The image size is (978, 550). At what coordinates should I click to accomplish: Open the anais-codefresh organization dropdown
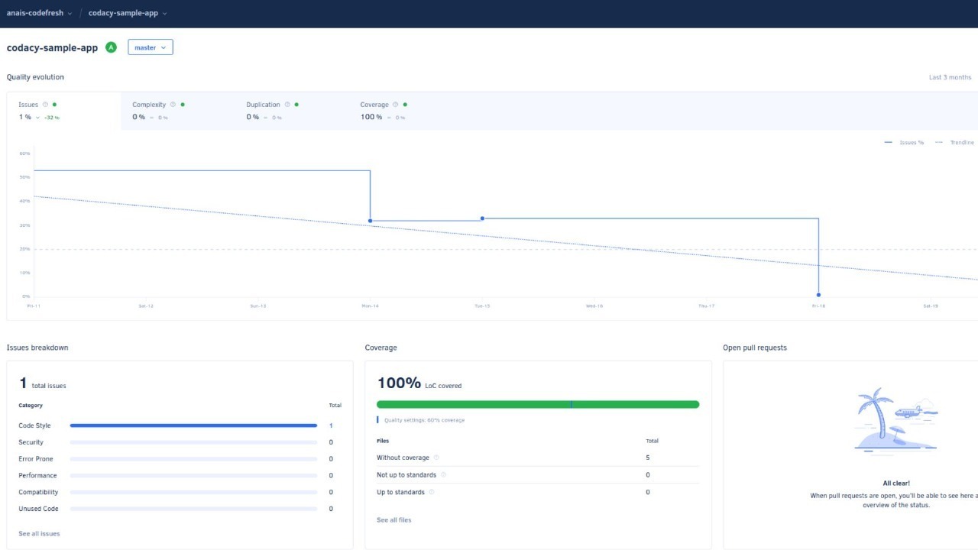coord(40,13)
